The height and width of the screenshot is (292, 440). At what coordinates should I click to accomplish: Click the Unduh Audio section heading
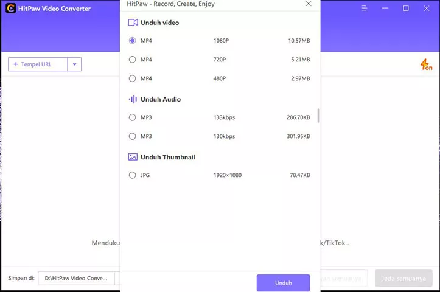point(161,99)
